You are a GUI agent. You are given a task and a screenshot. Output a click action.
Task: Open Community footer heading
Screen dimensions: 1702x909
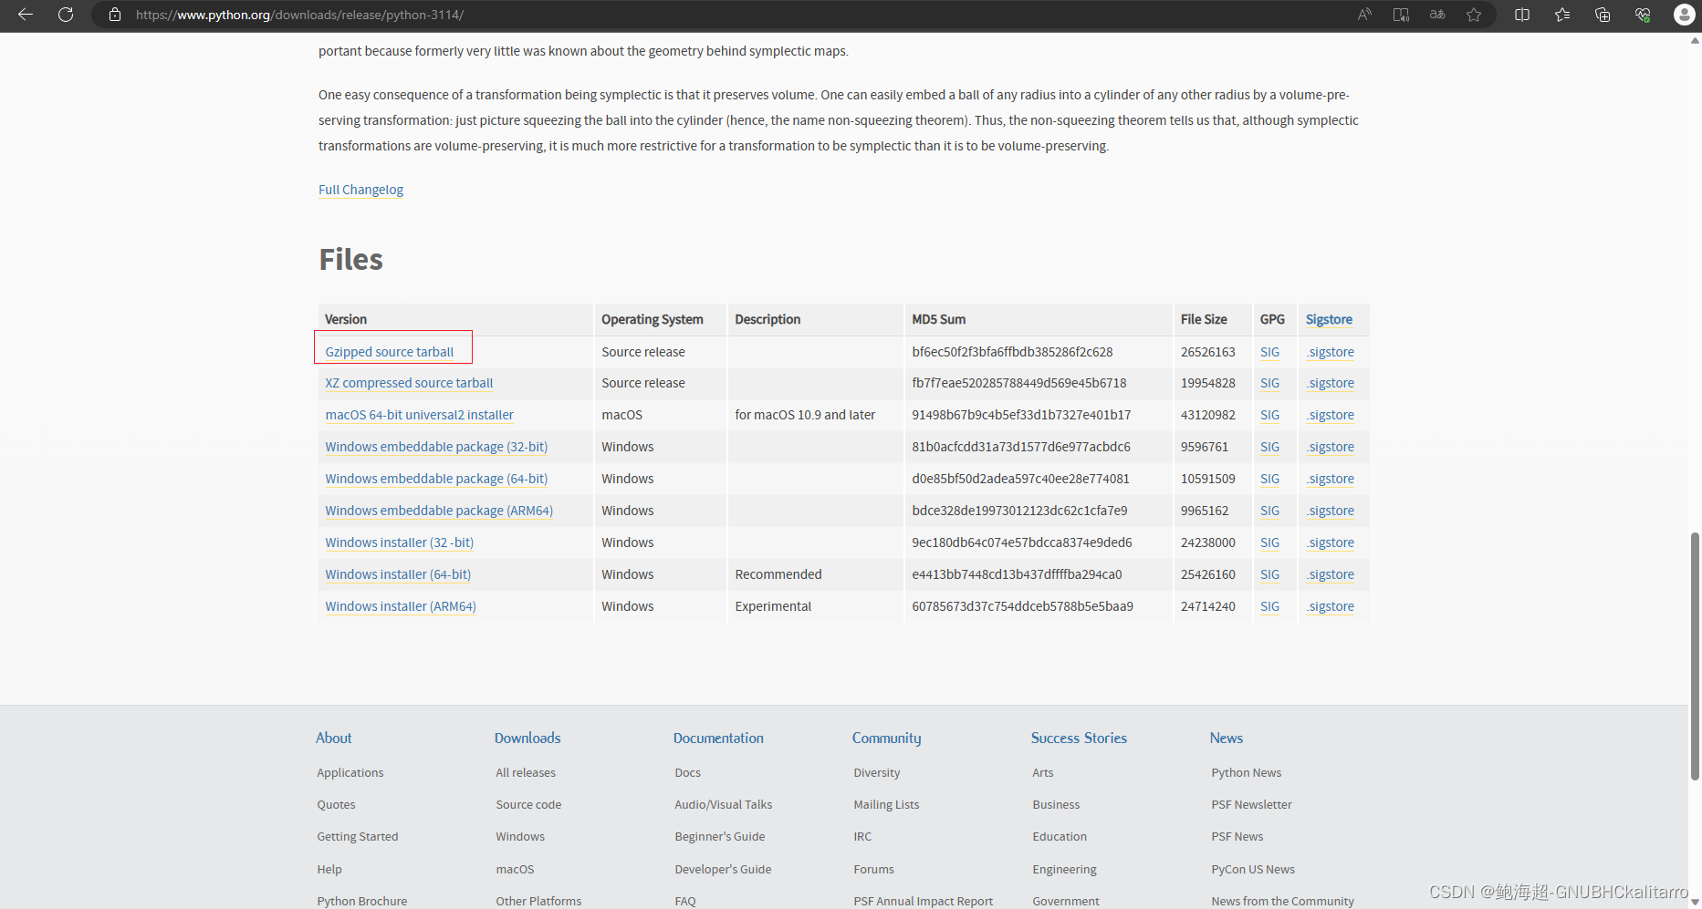coord(886,738)
